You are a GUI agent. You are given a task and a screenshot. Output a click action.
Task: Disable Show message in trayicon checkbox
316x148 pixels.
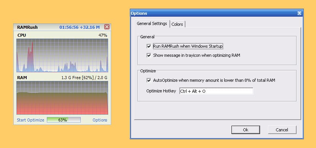point(149,56)
